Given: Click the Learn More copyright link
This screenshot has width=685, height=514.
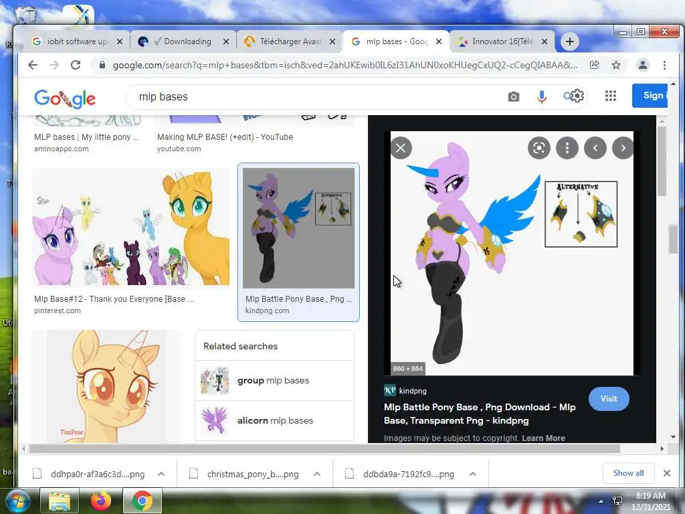Looking at the screenshot, I should (543, 438).
